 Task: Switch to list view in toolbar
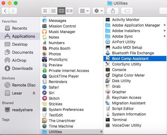point(53,11)
